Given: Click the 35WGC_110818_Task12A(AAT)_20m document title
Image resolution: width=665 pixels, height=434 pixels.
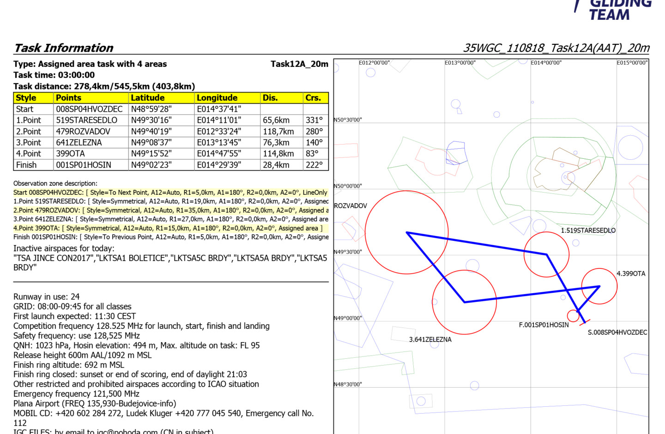Looking at the screenshot, I should pyautogui.click(x=556, y=48).
